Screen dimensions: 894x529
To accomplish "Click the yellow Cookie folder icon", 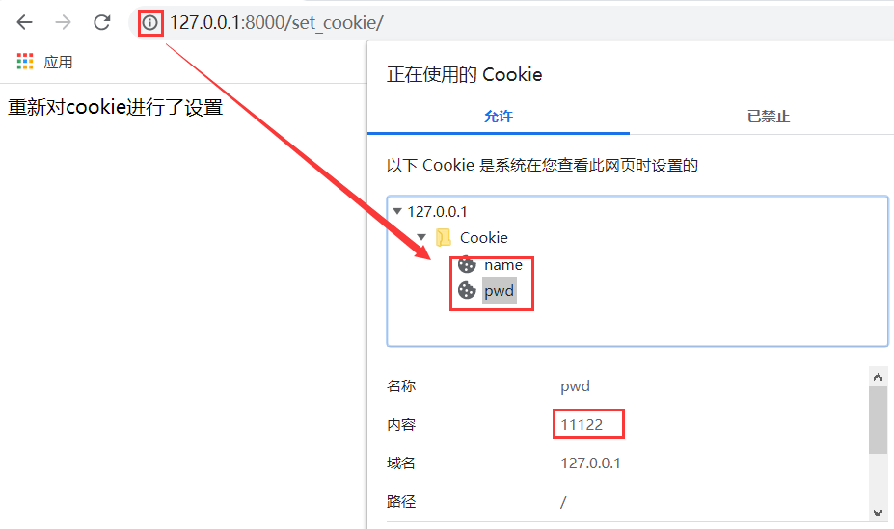I will click(444, 237).
